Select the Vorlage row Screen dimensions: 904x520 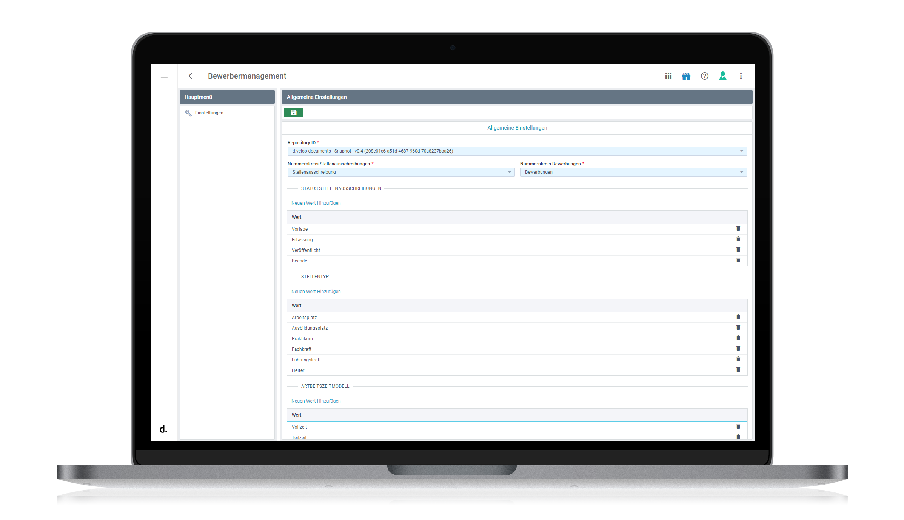517,229
